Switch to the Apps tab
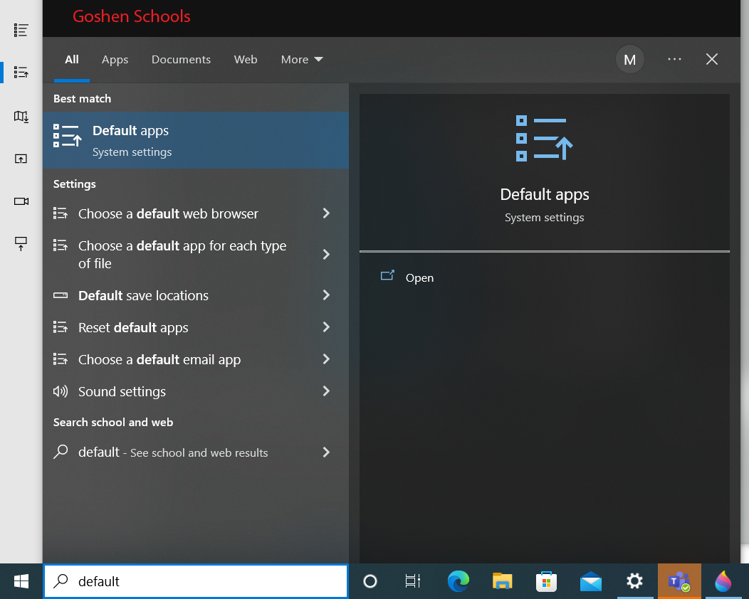Image resolution: width=749 pixels, height=599 pixels. pyautogui.click(x=115, y=59)
